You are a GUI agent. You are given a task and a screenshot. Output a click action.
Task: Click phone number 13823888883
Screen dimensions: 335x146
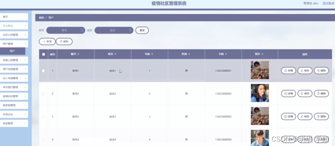(x=223, y=117)
